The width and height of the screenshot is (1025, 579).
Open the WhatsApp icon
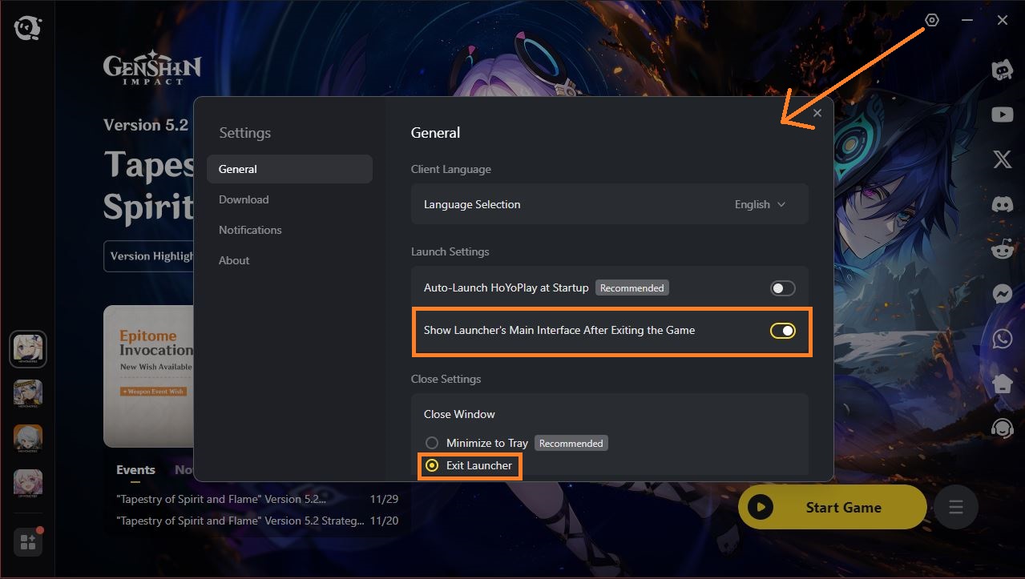pos(1002,339)
